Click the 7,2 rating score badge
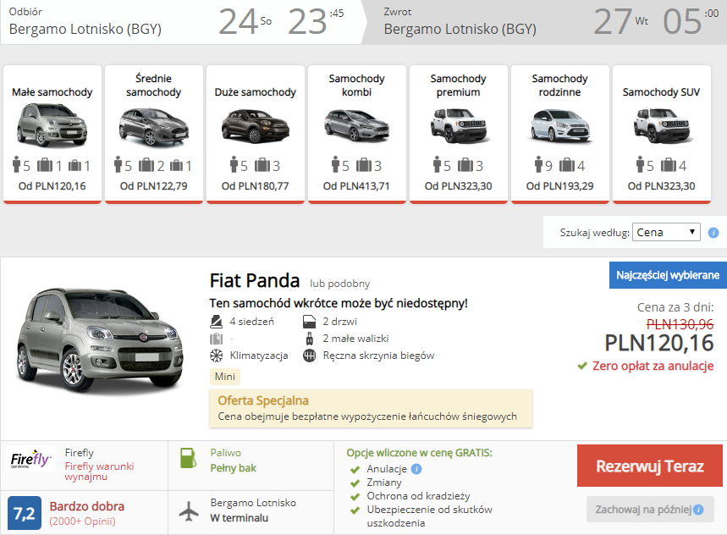The width and height of the screenshot is (727, 535). tap(24, 513)
